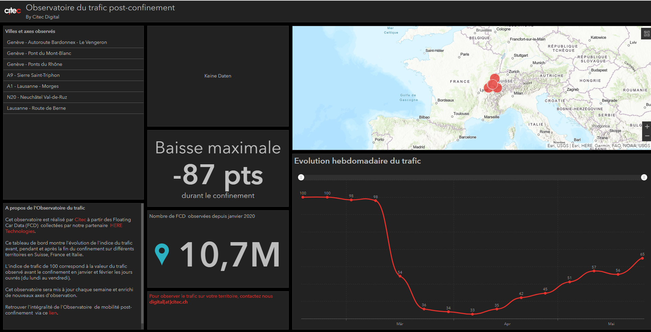Viewport: 651px width, 332px height.
Task: Choose Lausanne - Route de Berne
Action: point(36,108)
